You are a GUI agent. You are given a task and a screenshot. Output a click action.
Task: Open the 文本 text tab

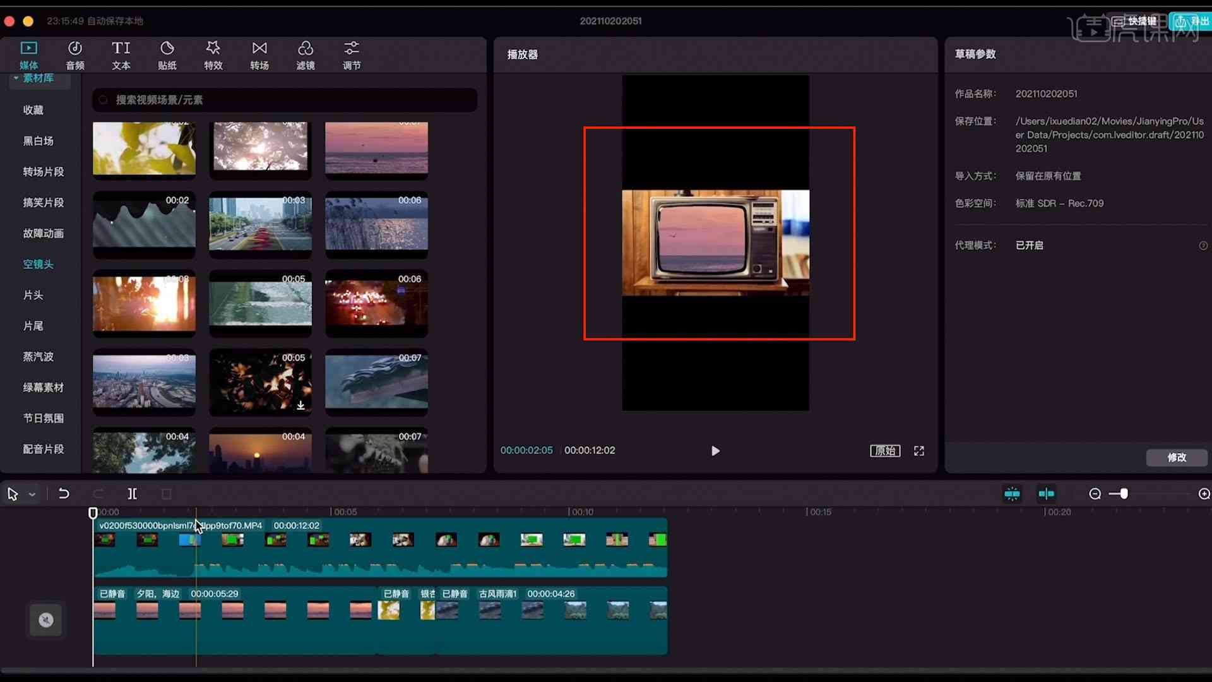(121, 55)
